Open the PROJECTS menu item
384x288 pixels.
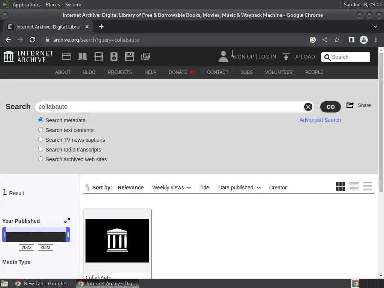pos(120,72)
